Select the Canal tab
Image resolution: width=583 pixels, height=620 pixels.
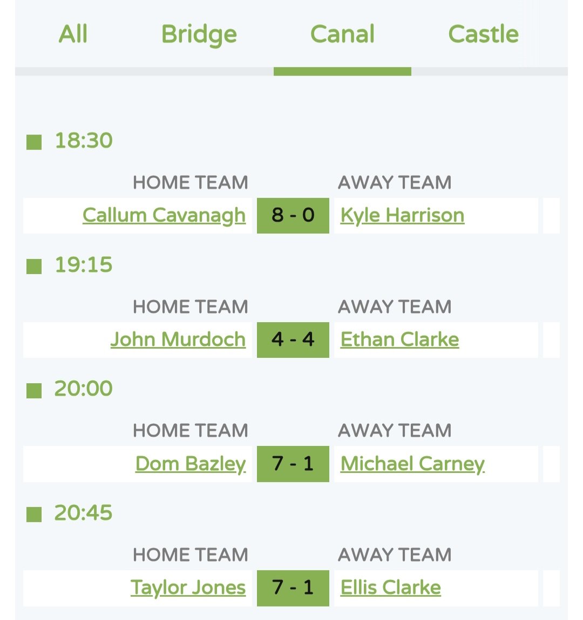pos(342,34)
